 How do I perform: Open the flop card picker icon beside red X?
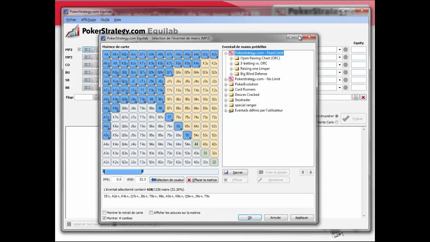pyautogui.click(x=356, y=97)
